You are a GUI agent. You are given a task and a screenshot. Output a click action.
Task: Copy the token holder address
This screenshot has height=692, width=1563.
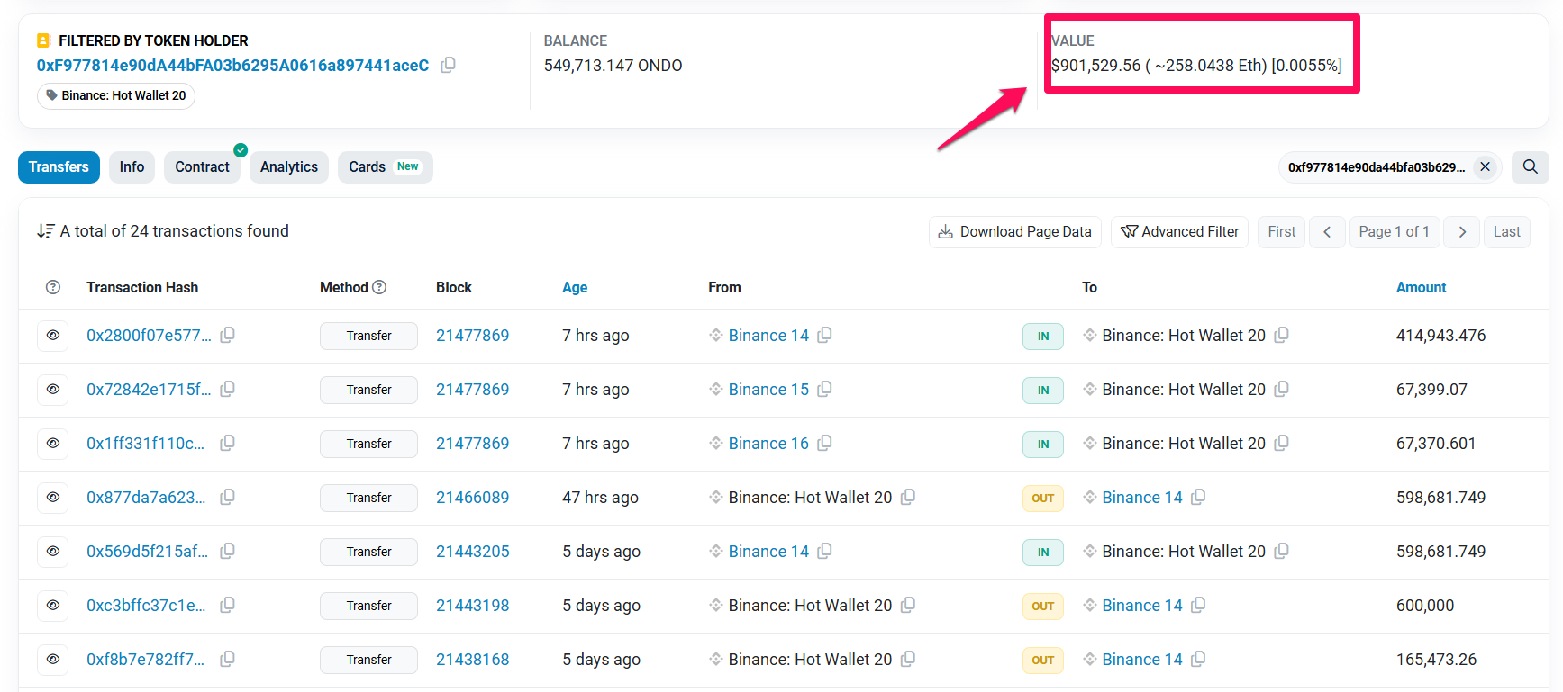(x=448, y=65)
